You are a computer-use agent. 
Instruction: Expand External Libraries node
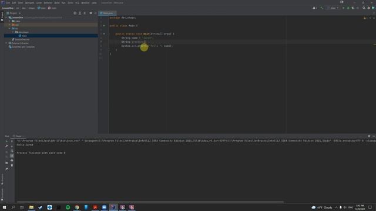coord(6,43)
